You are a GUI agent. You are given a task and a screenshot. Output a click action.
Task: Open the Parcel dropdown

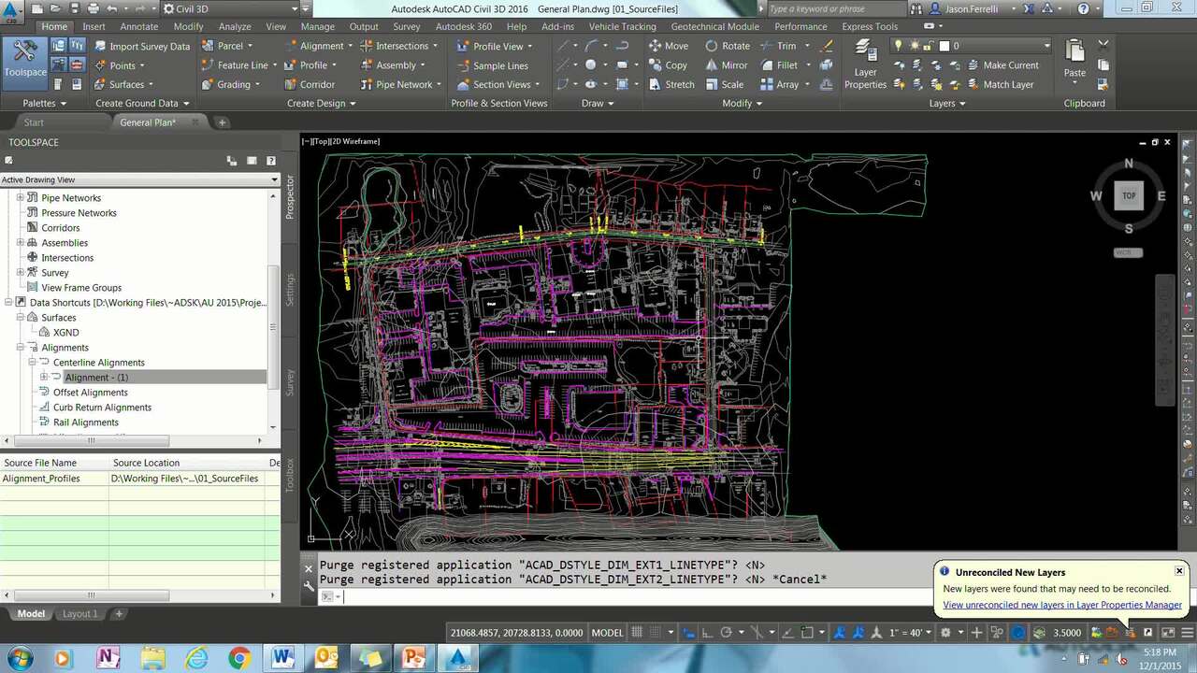point(226,46)
